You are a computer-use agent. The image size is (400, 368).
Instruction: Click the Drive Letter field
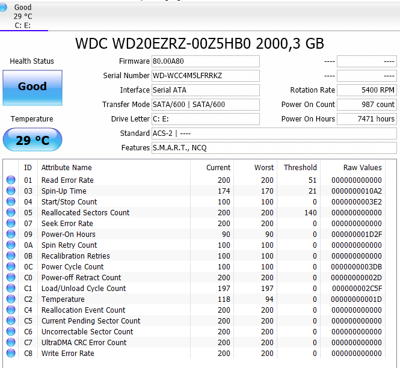click(206, 119)
